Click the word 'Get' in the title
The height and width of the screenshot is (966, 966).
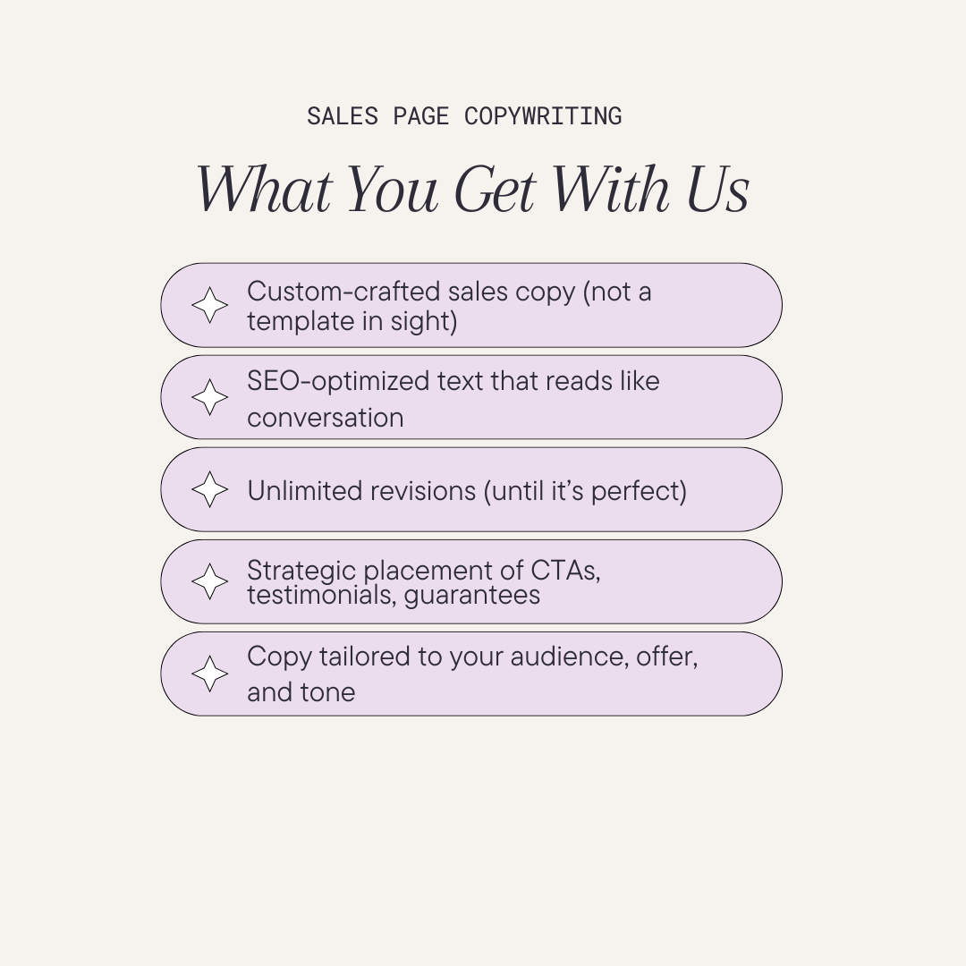[495, 189]
